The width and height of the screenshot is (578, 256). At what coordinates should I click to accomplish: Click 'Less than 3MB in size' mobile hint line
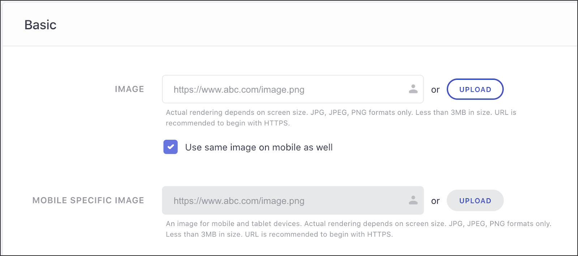click(x=279, y=234)
